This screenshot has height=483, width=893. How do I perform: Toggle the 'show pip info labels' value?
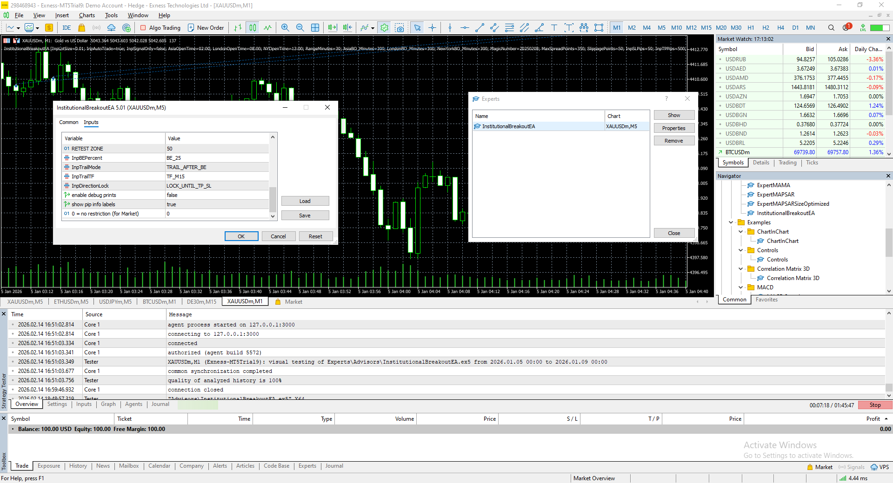217,204
